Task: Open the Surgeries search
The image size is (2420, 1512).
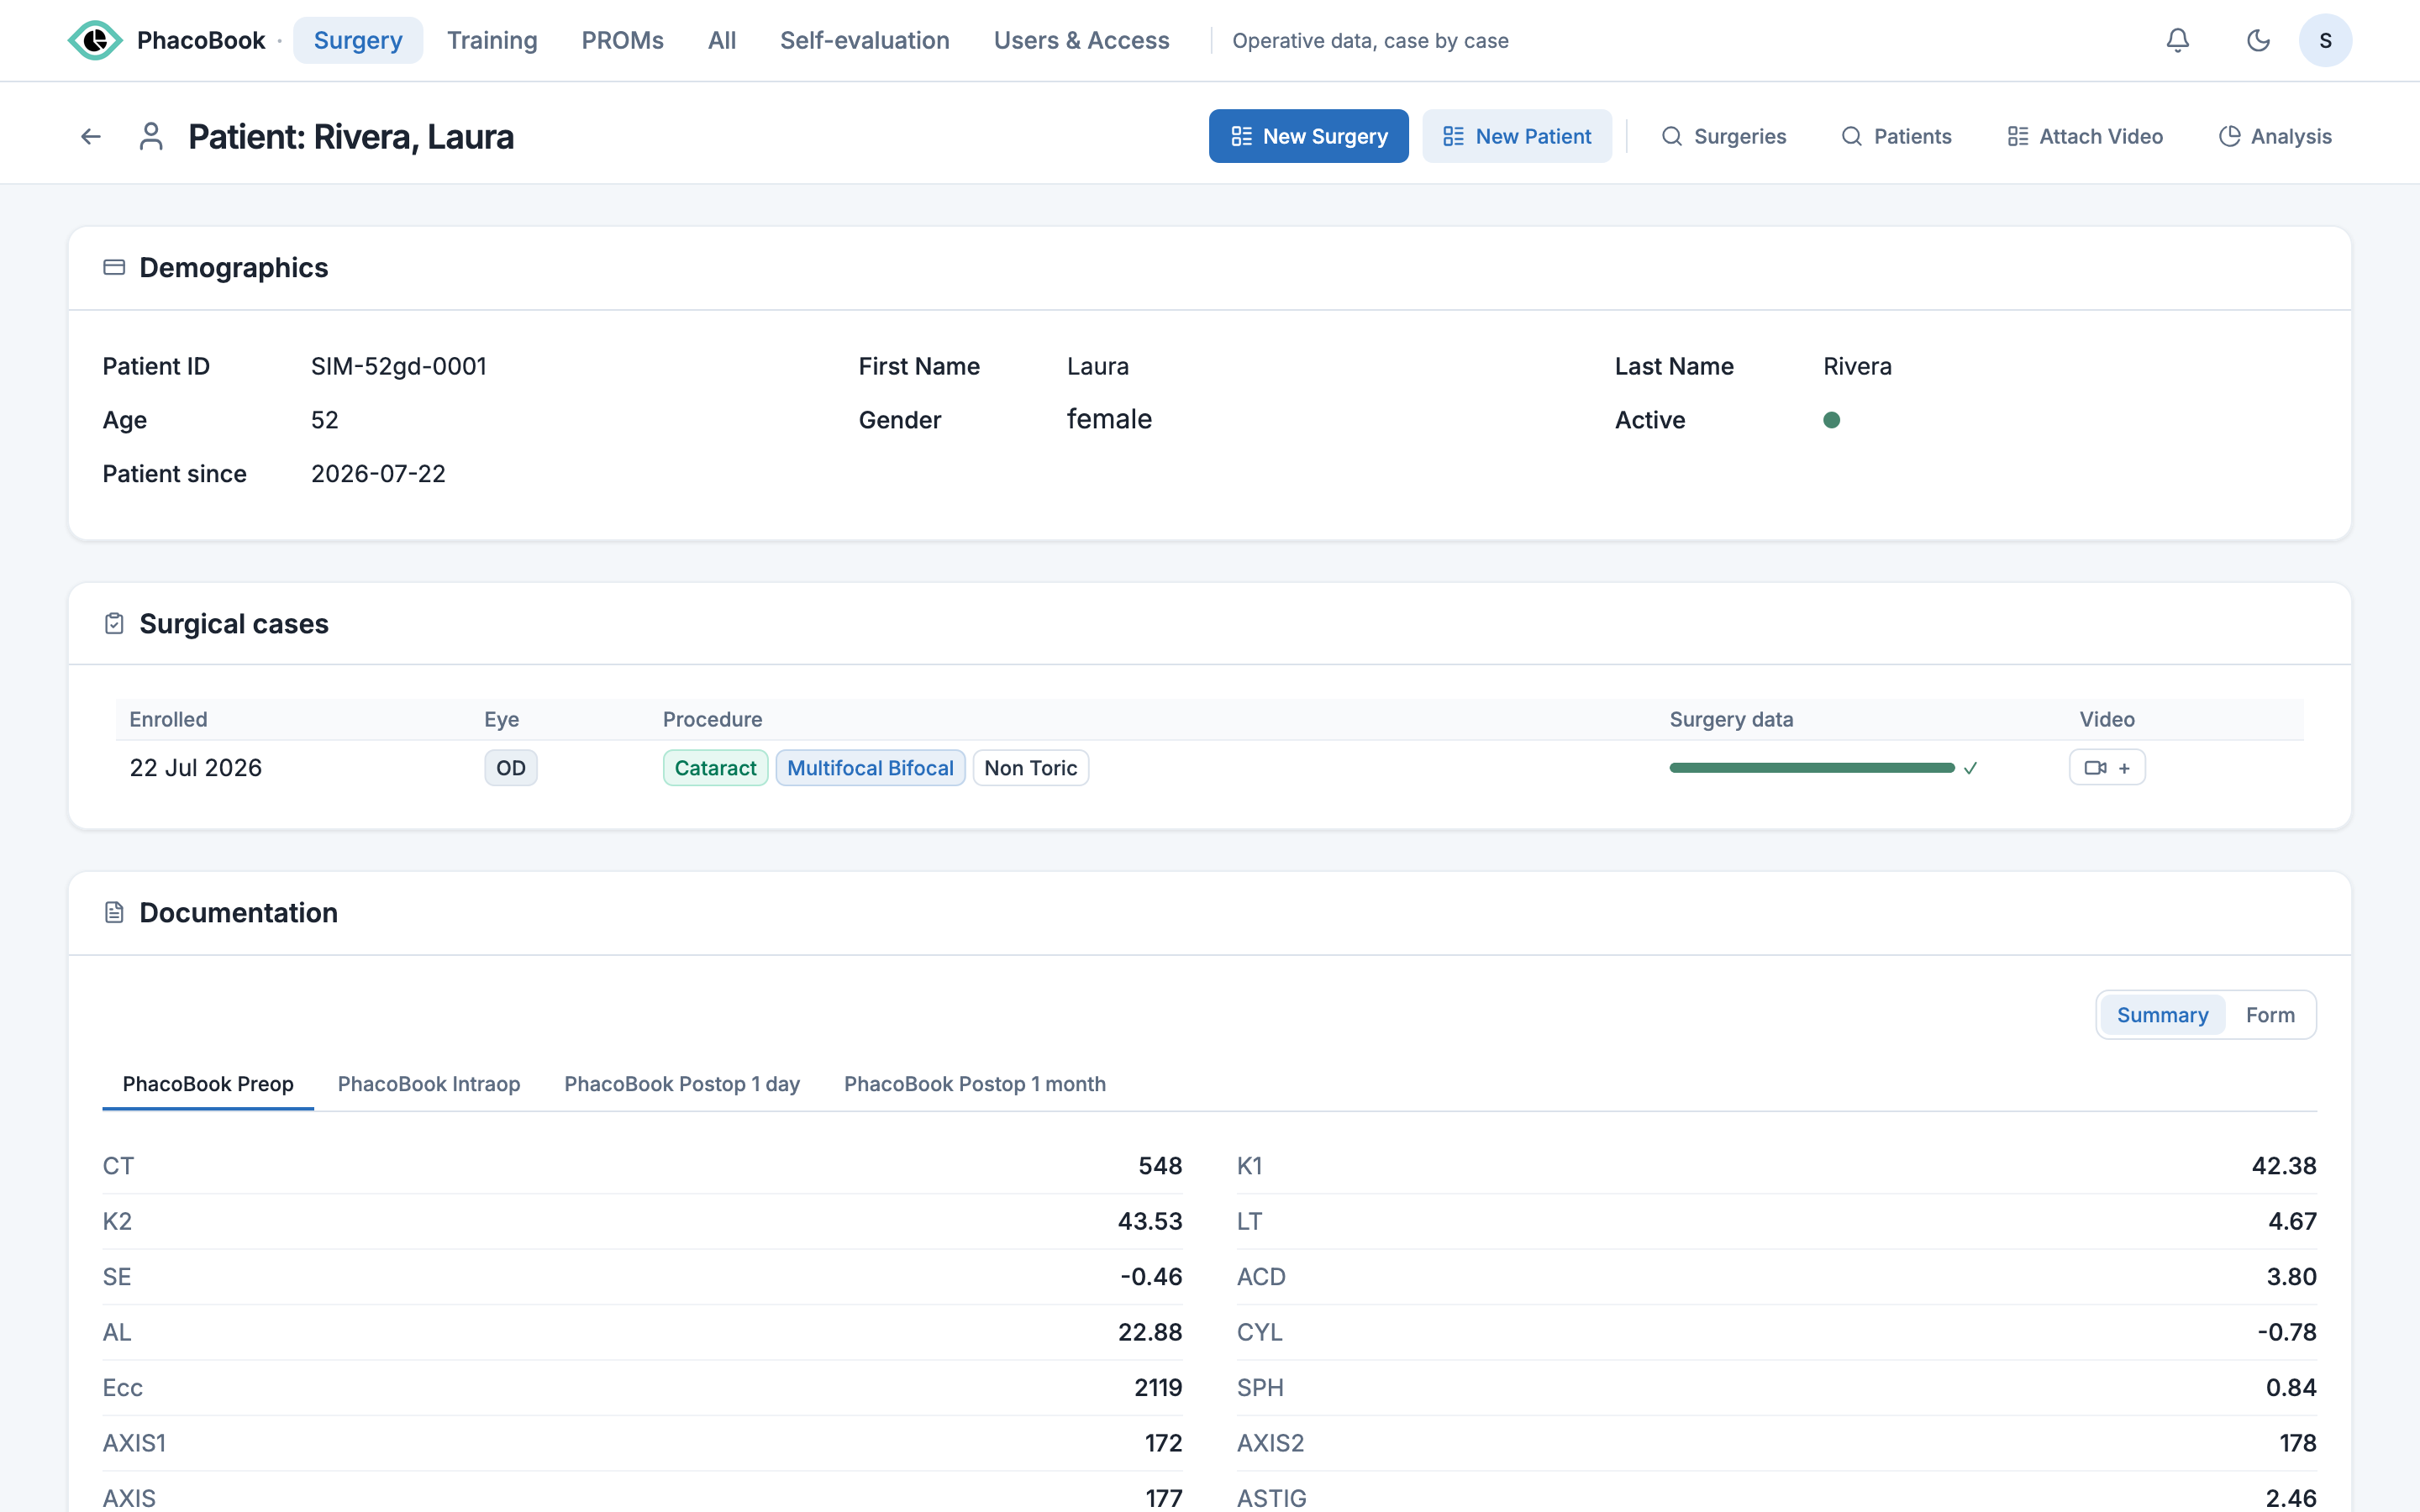Action: 1724,136
